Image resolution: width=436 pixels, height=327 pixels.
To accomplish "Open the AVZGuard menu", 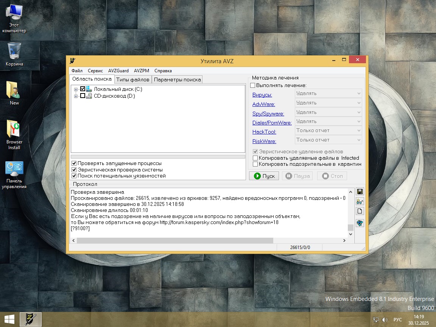I will 118,71.
